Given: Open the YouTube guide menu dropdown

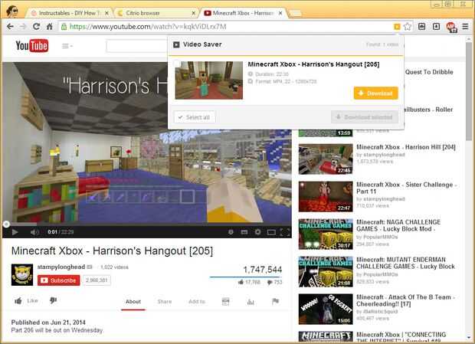Looking at the screenshot, I should tap(67, 46).
